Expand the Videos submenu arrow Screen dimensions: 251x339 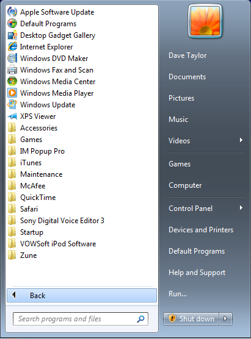(241, 140)
